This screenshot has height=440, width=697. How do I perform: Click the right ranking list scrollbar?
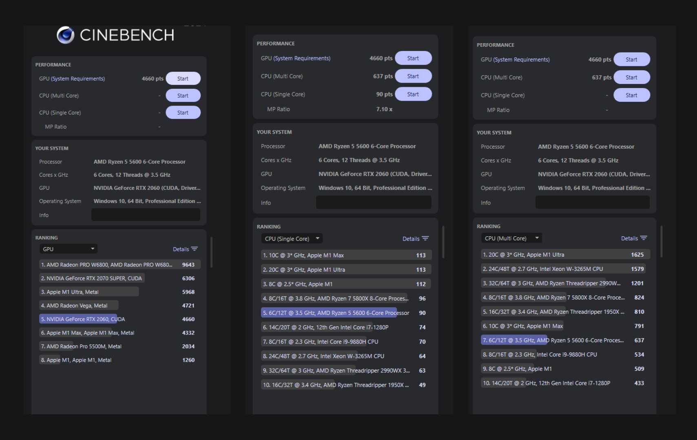[x=662, y=242]
